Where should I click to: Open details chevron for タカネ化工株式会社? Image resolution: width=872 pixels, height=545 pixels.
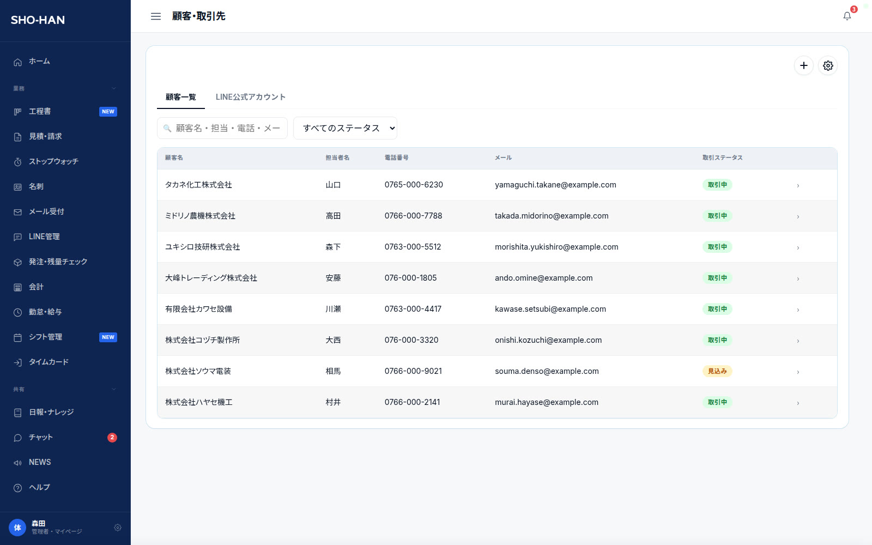coord(798,185)
